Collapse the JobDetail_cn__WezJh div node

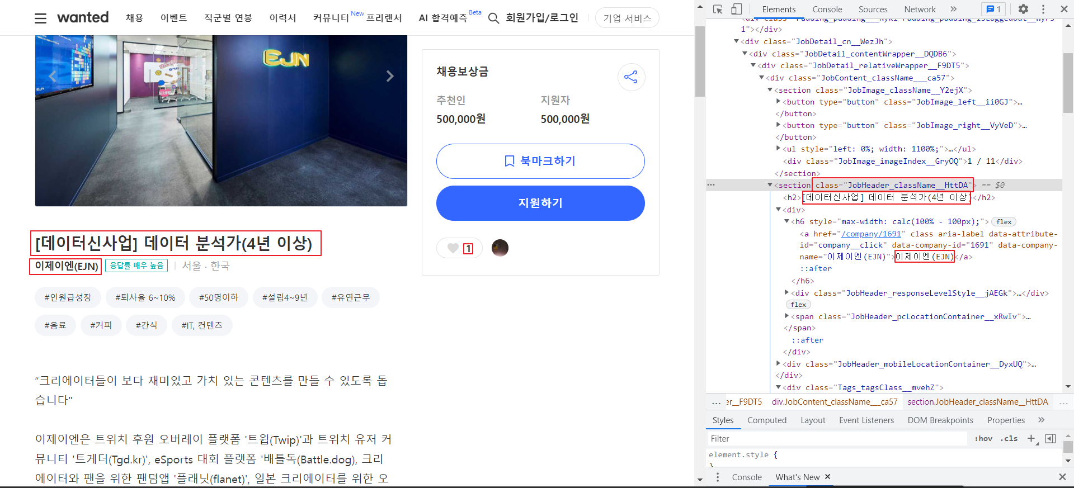tap(736, 41)
